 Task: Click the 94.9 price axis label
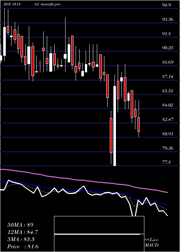pos(166,5)
